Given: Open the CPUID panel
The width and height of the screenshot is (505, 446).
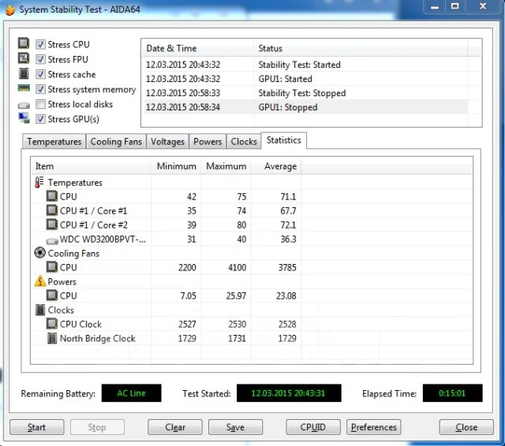Looking at the screenshot, I should (x=313, y=427).
